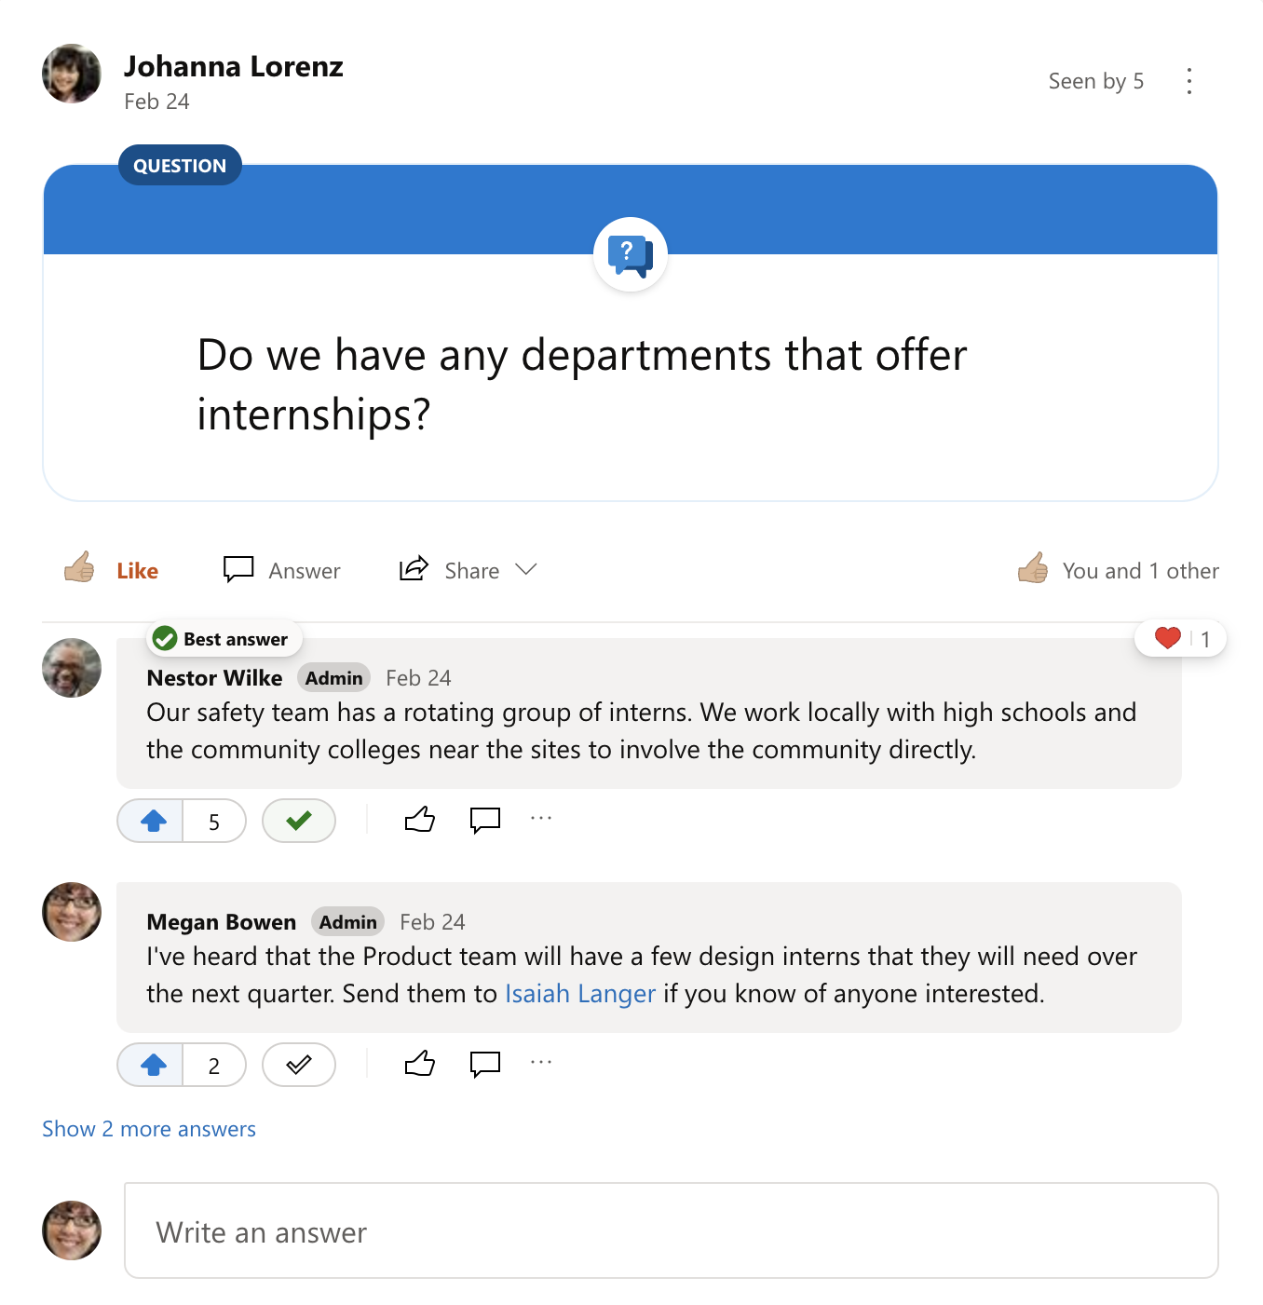
Task: Open Isaiah Langer's profile link
Action: click(x=579, y=993)
